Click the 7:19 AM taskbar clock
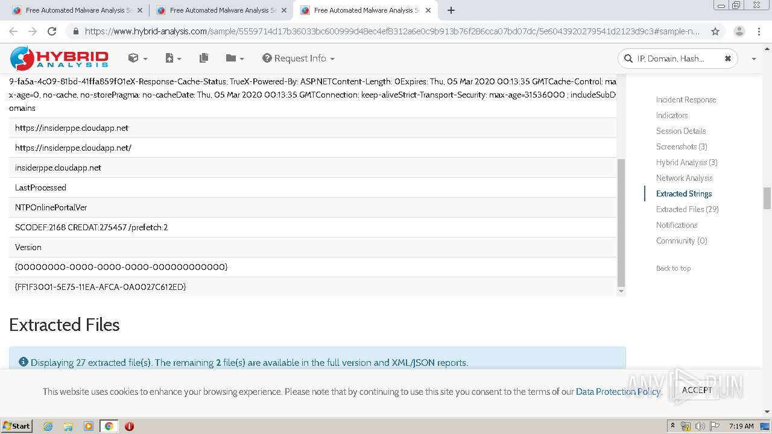772x434 pixels. (x=741, y=426)
